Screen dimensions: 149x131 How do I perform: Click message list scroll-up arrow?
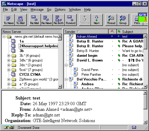[x=145, y=36]
